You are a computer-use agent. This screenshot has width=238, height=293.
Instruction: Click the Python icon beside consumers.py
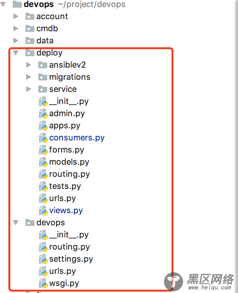(43, 138)
